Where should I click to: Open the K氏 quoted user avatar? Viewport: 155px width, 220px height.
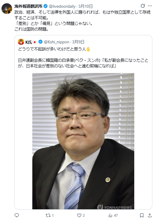tap(21, 42)
